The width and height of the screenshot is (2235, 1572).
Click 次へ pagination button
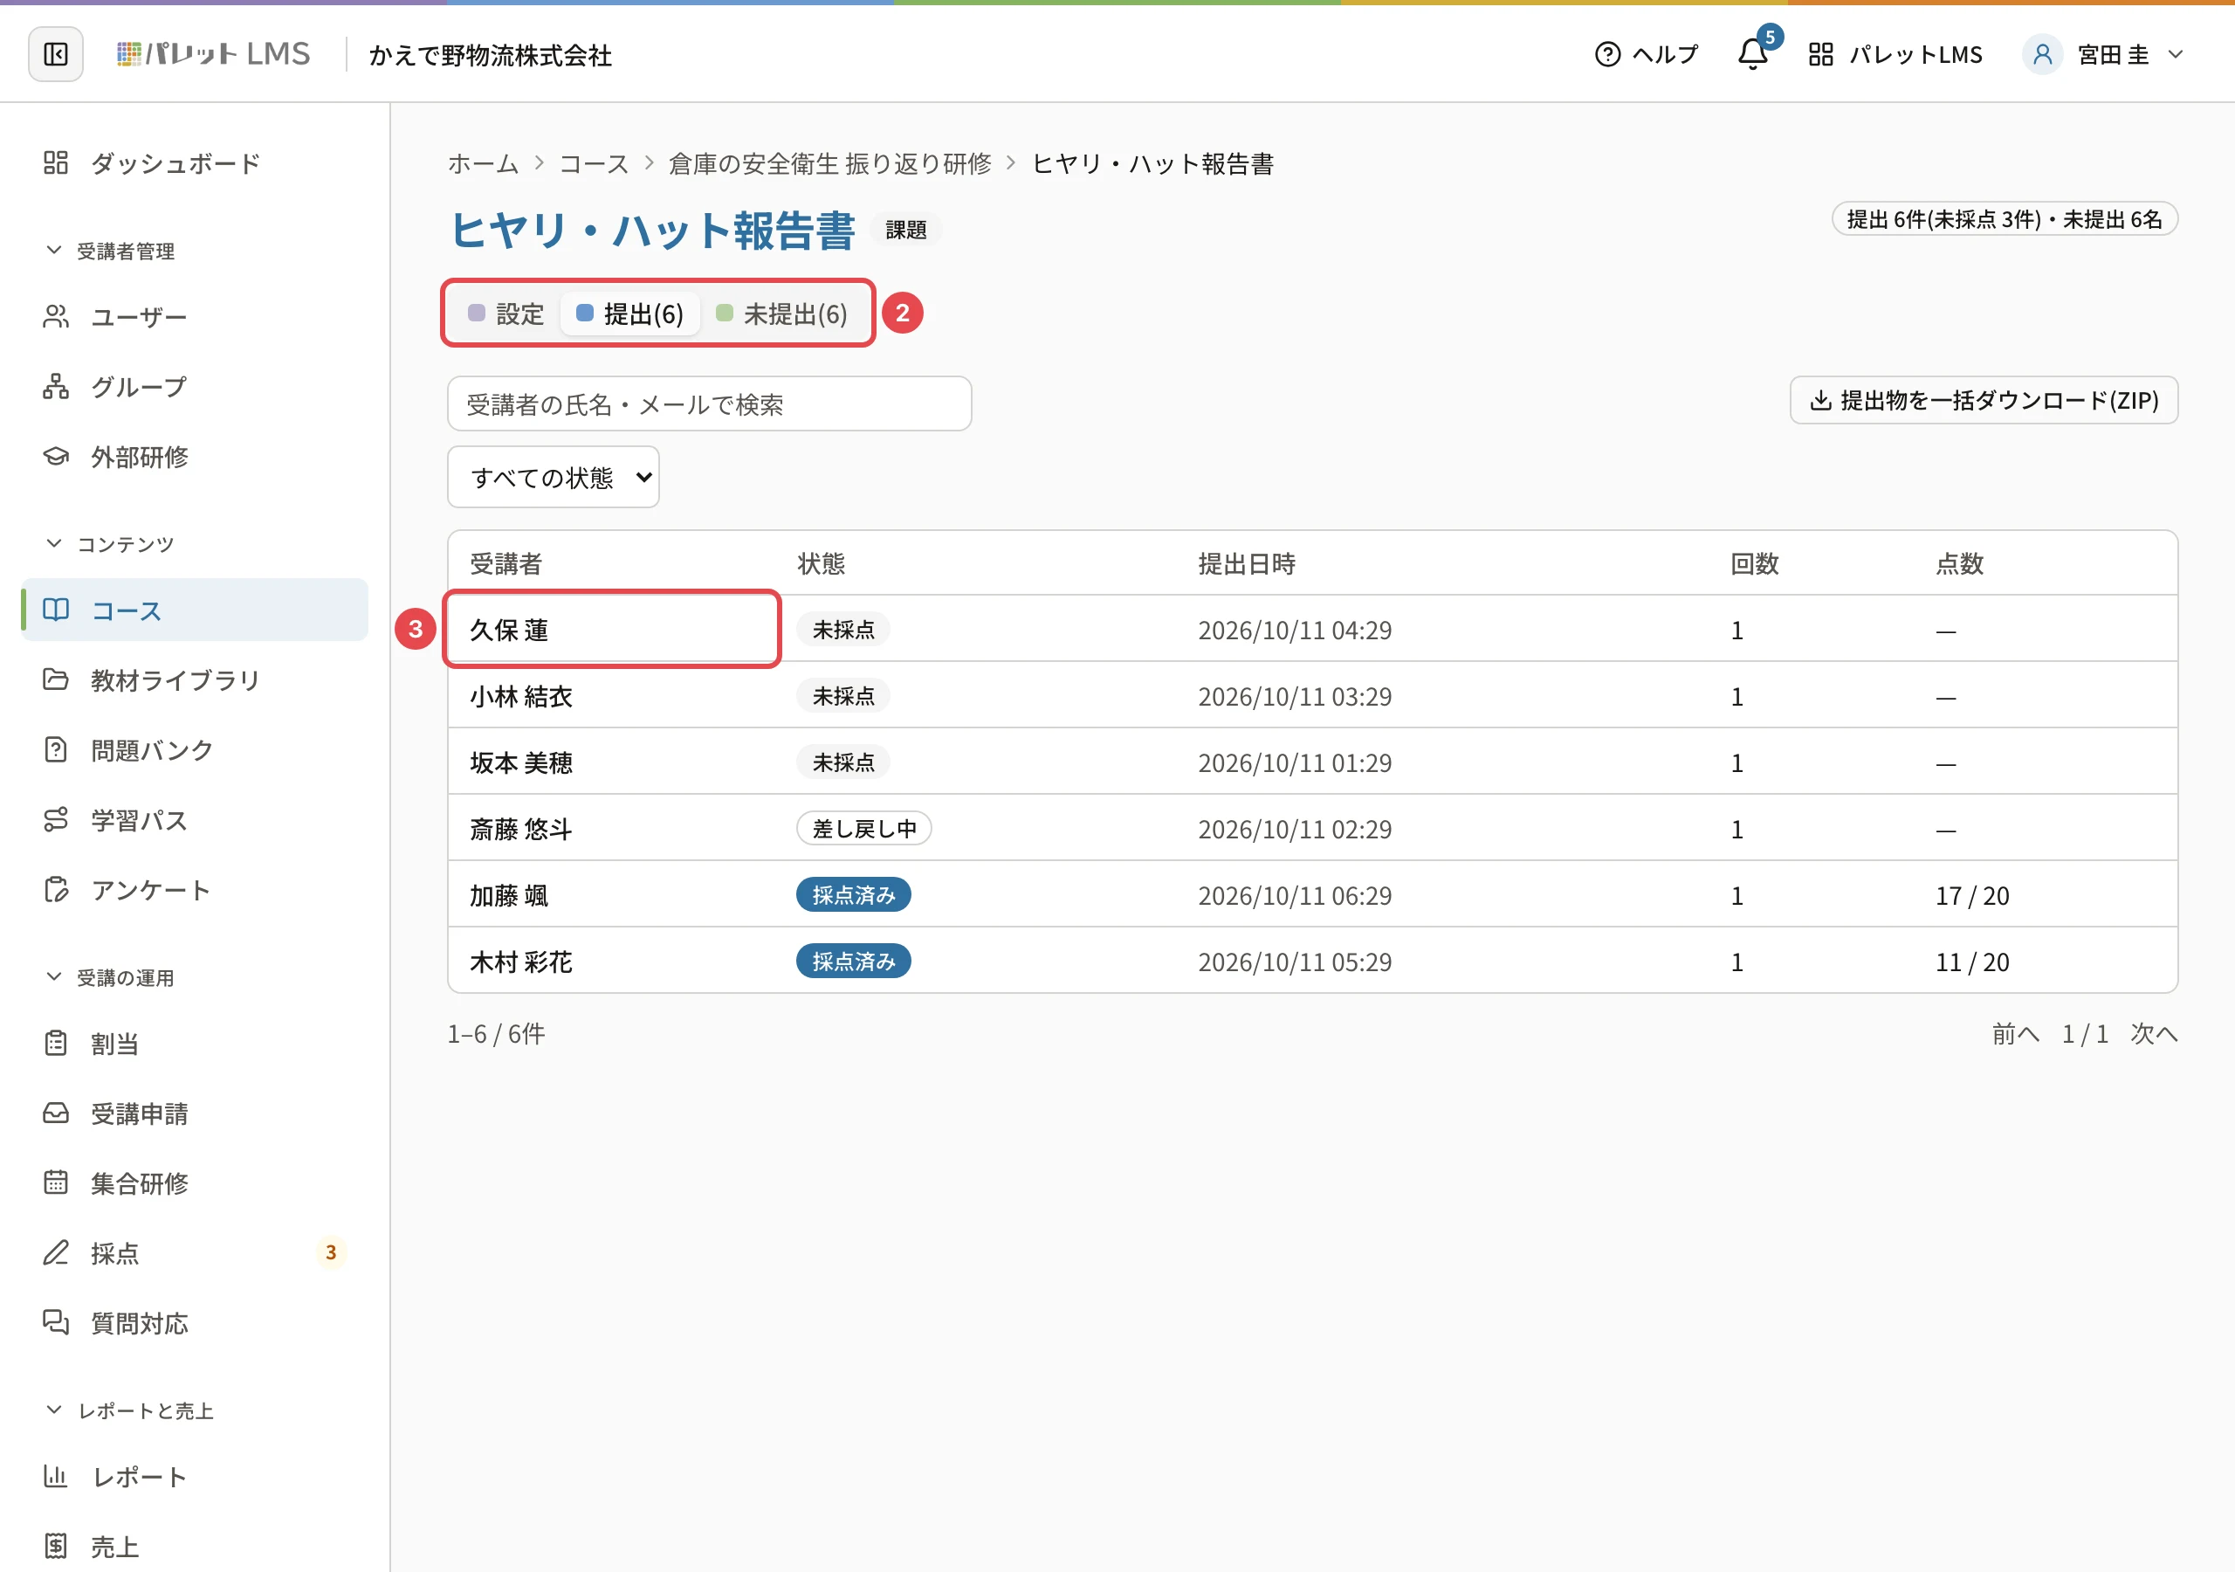click(2153, 1033)
